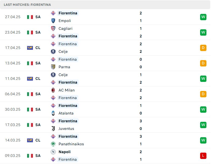Click the Panathinaikos clover crest
Viewport: 211px width, 164px height.
(x=53, y=144)
